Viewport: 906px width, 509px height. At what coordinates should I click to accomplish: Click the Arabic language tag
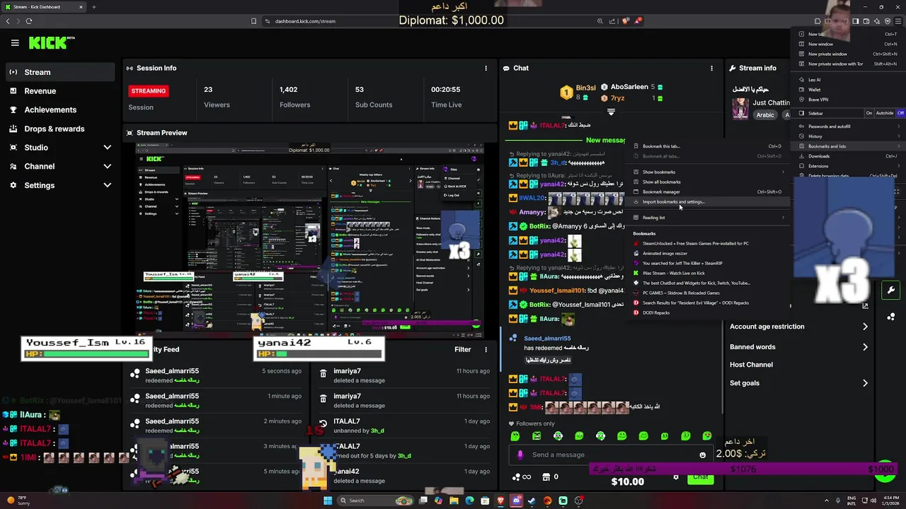pos(765,115)
